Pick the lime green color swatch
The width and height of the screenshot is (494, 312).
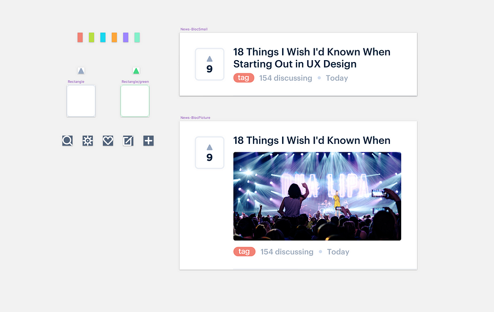tap(91, 37)
